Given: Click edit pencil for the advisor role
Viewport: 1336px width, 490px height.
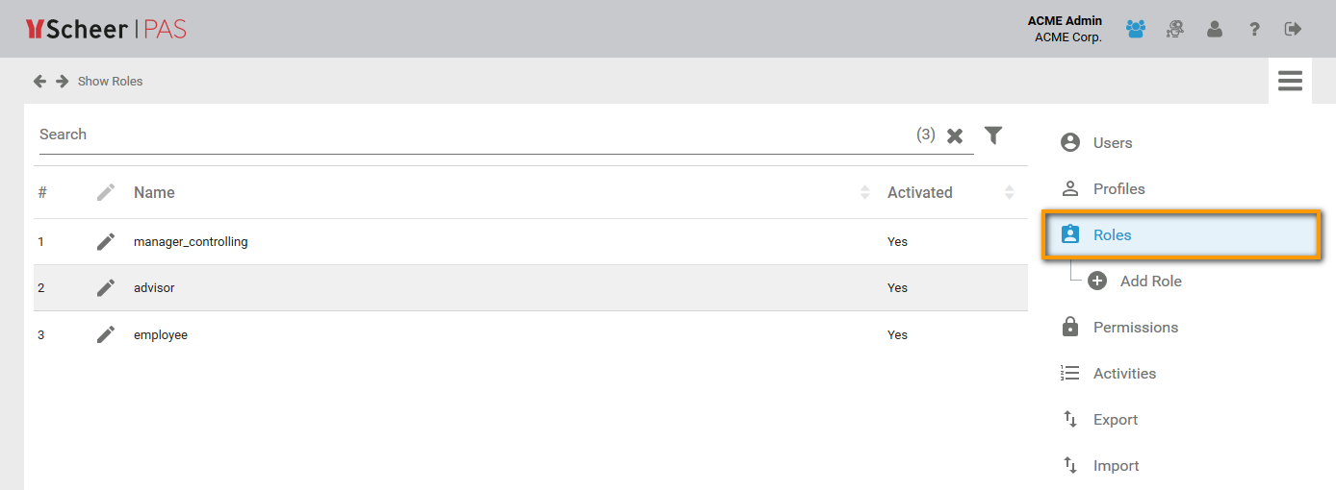Looking at the screenshot, I should tap(106, 287).
